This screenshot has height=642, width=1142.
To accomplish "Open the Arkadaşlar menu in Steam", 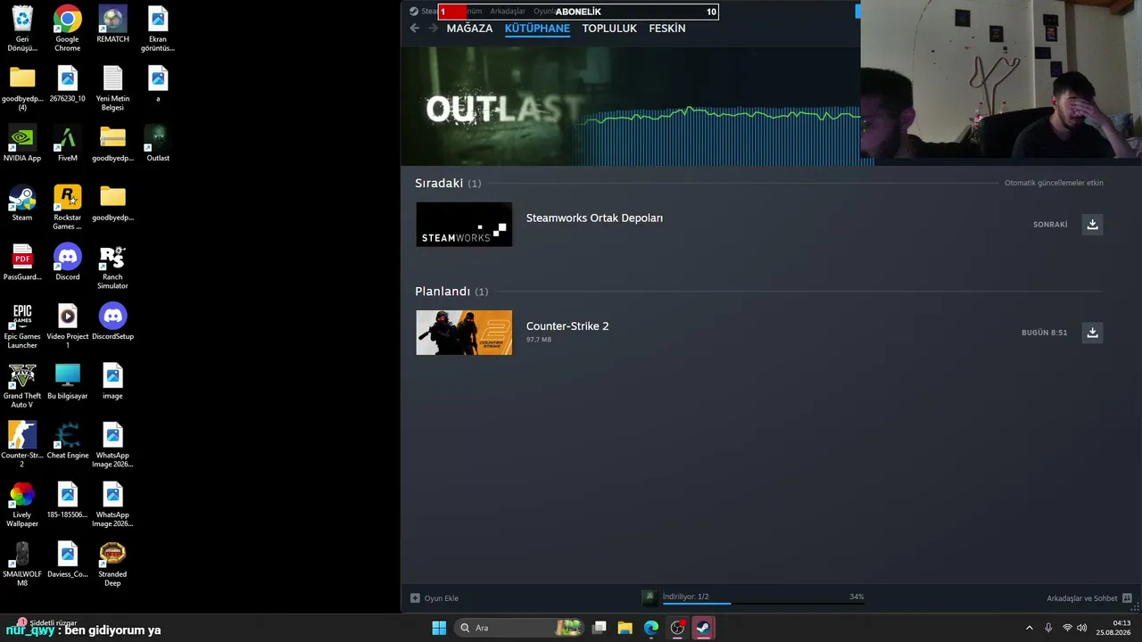I will point(508,12).
